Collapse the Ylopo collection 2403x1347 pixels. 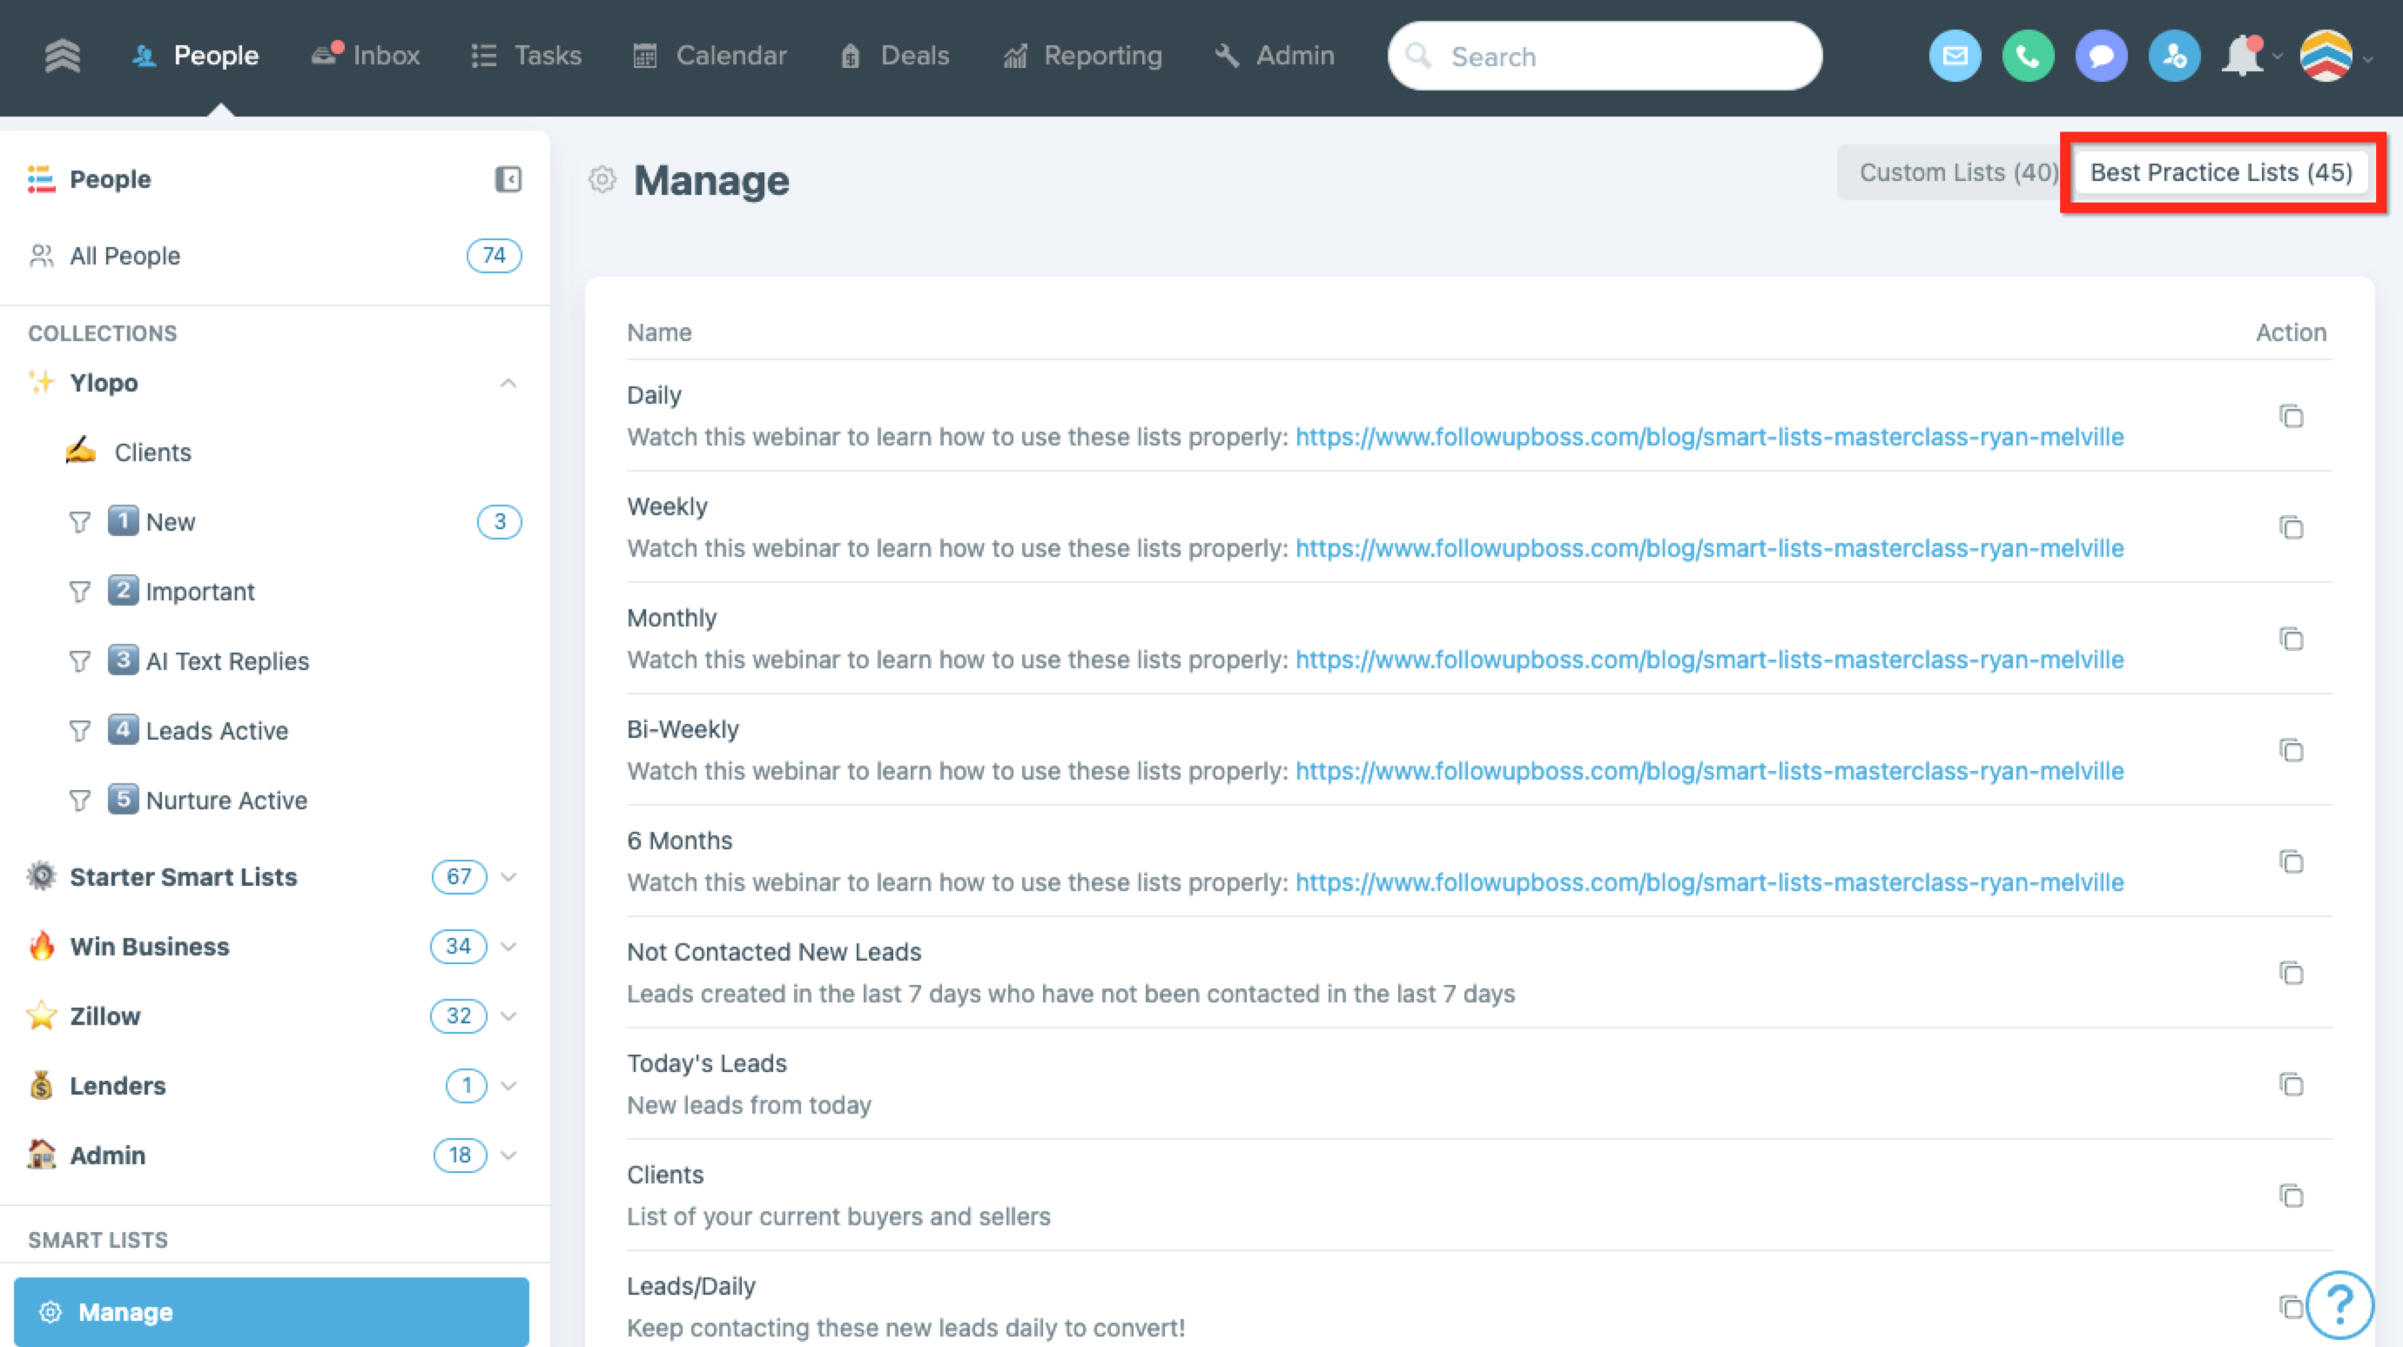tap(508, 383)
